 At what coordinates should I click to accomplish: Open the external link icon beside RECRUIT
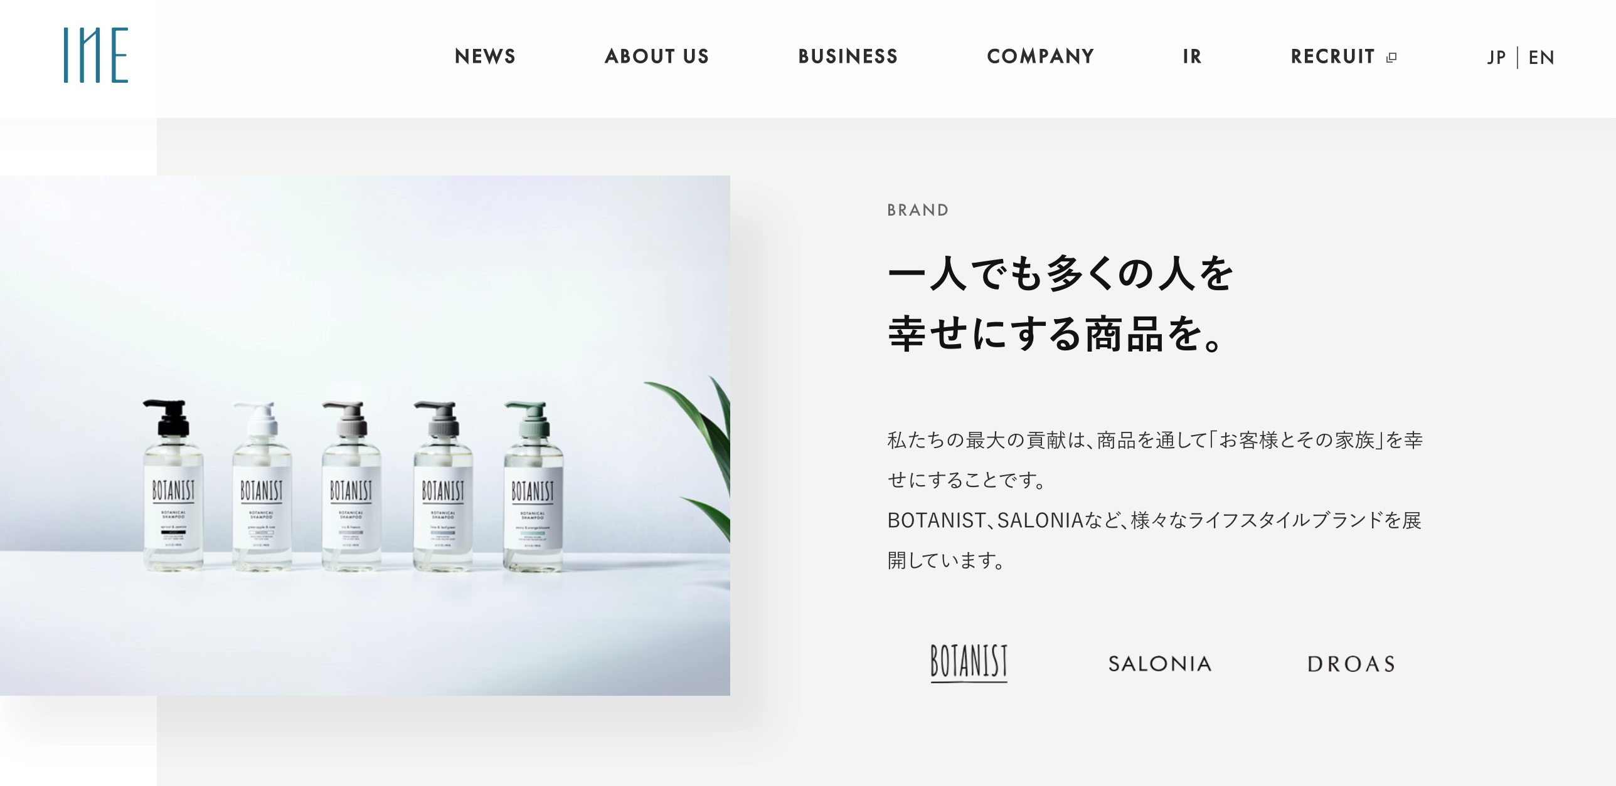pyautogui.click(x=1391, y=57)
